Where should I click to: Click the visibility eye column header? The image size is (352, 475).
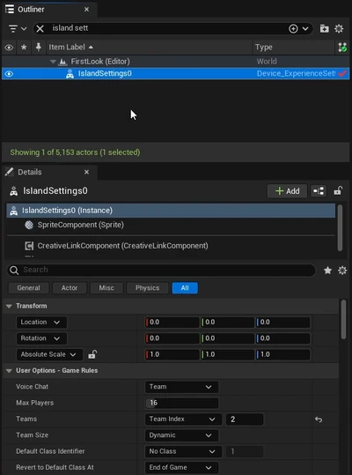click(x=9, y=48)
